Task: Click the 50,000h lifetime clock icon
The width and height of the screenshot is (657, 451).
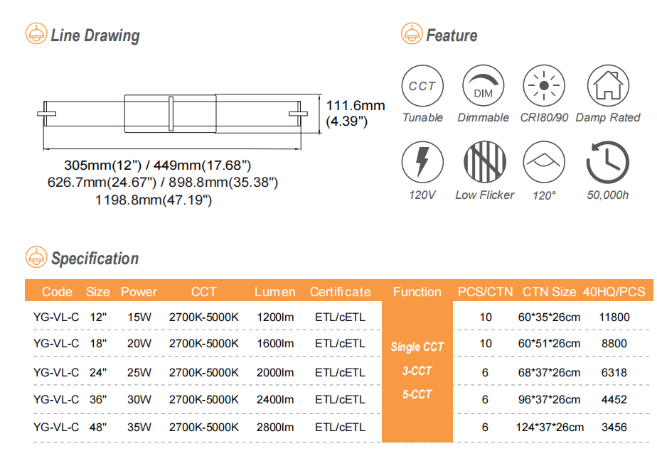Action: point(607,163)
